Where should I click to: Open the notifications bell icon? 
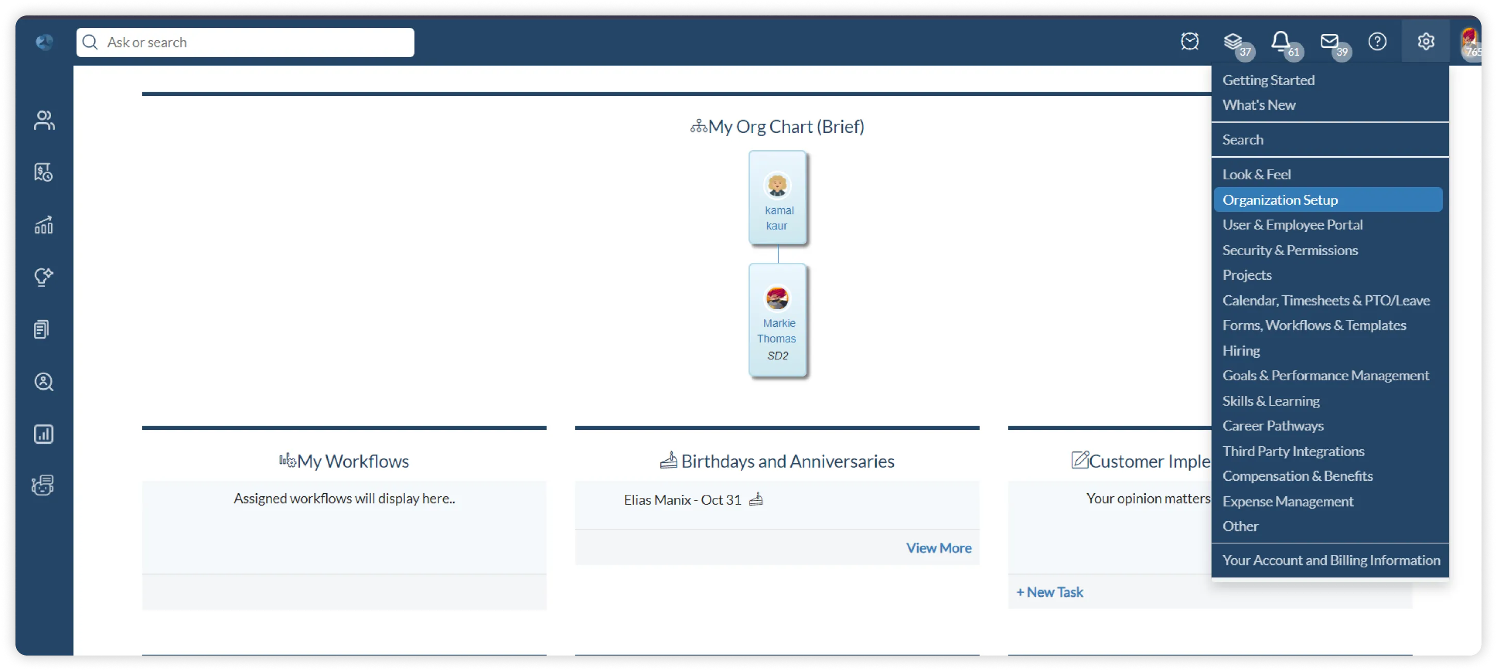1281,41
